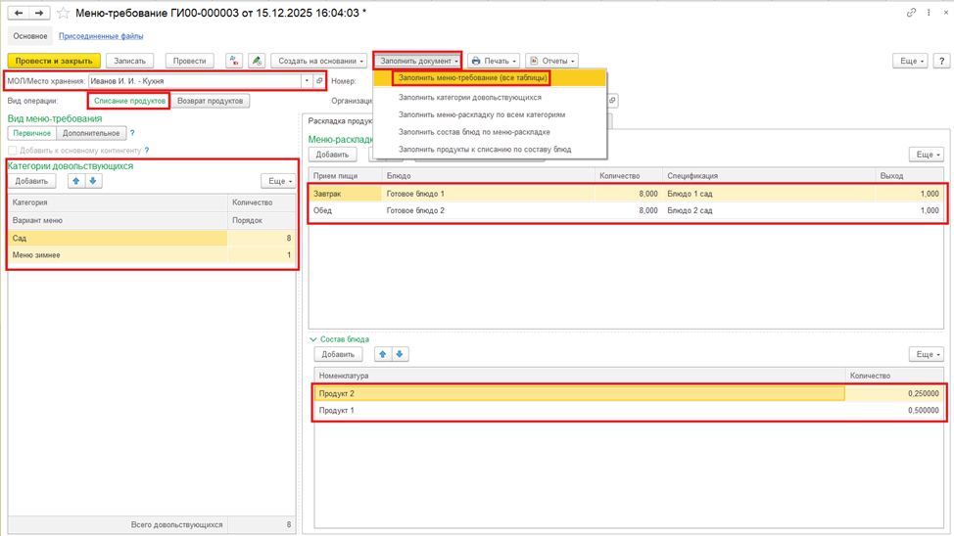Viewport: 954px width, 536px height.
Task: Show hint next to Первичное/Дополнительное
Action: click(132, 133)
